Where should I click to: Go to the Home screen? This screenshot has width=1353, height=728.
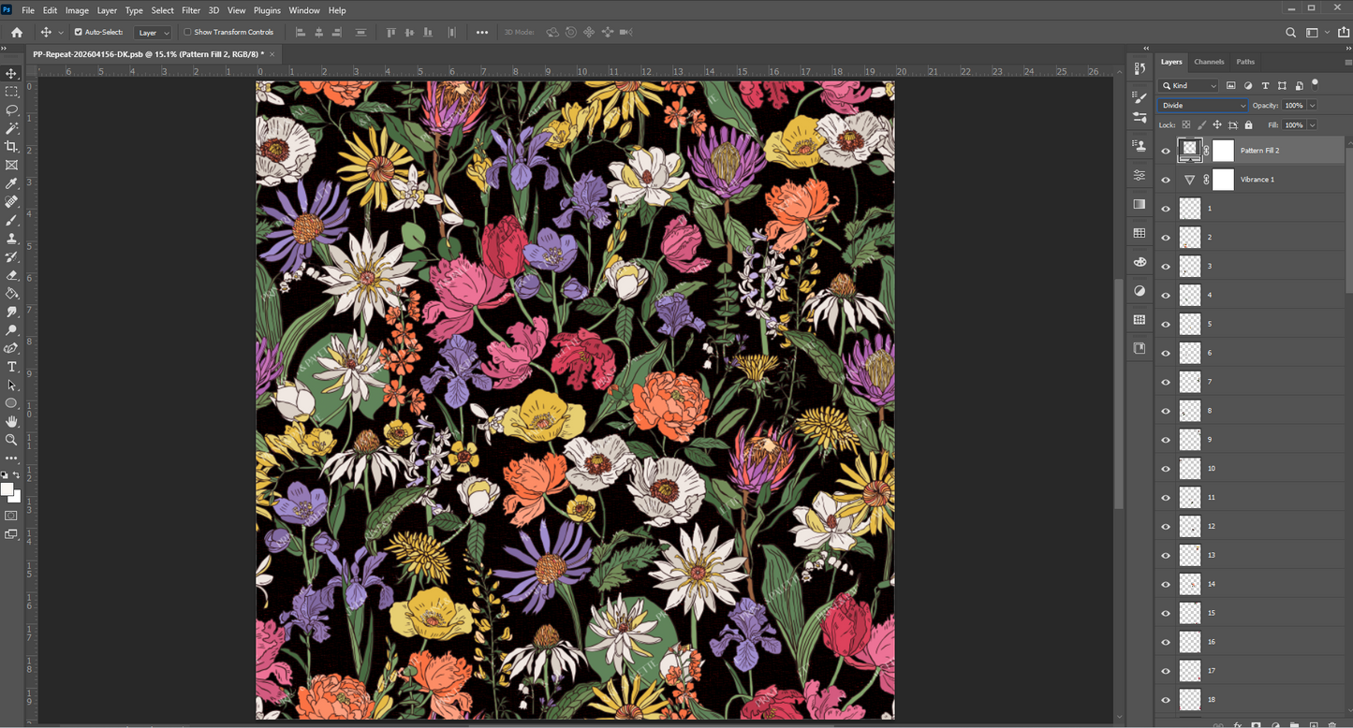pyautogui.click(x=17, y=32)
